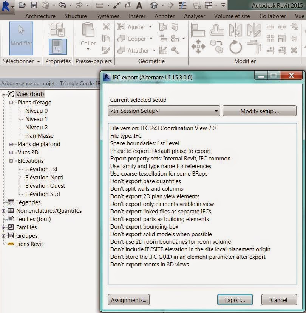Screen dimensions: 306x313
Task: Click the Match type properties paintbrush icon
Action: pos(106,50)
